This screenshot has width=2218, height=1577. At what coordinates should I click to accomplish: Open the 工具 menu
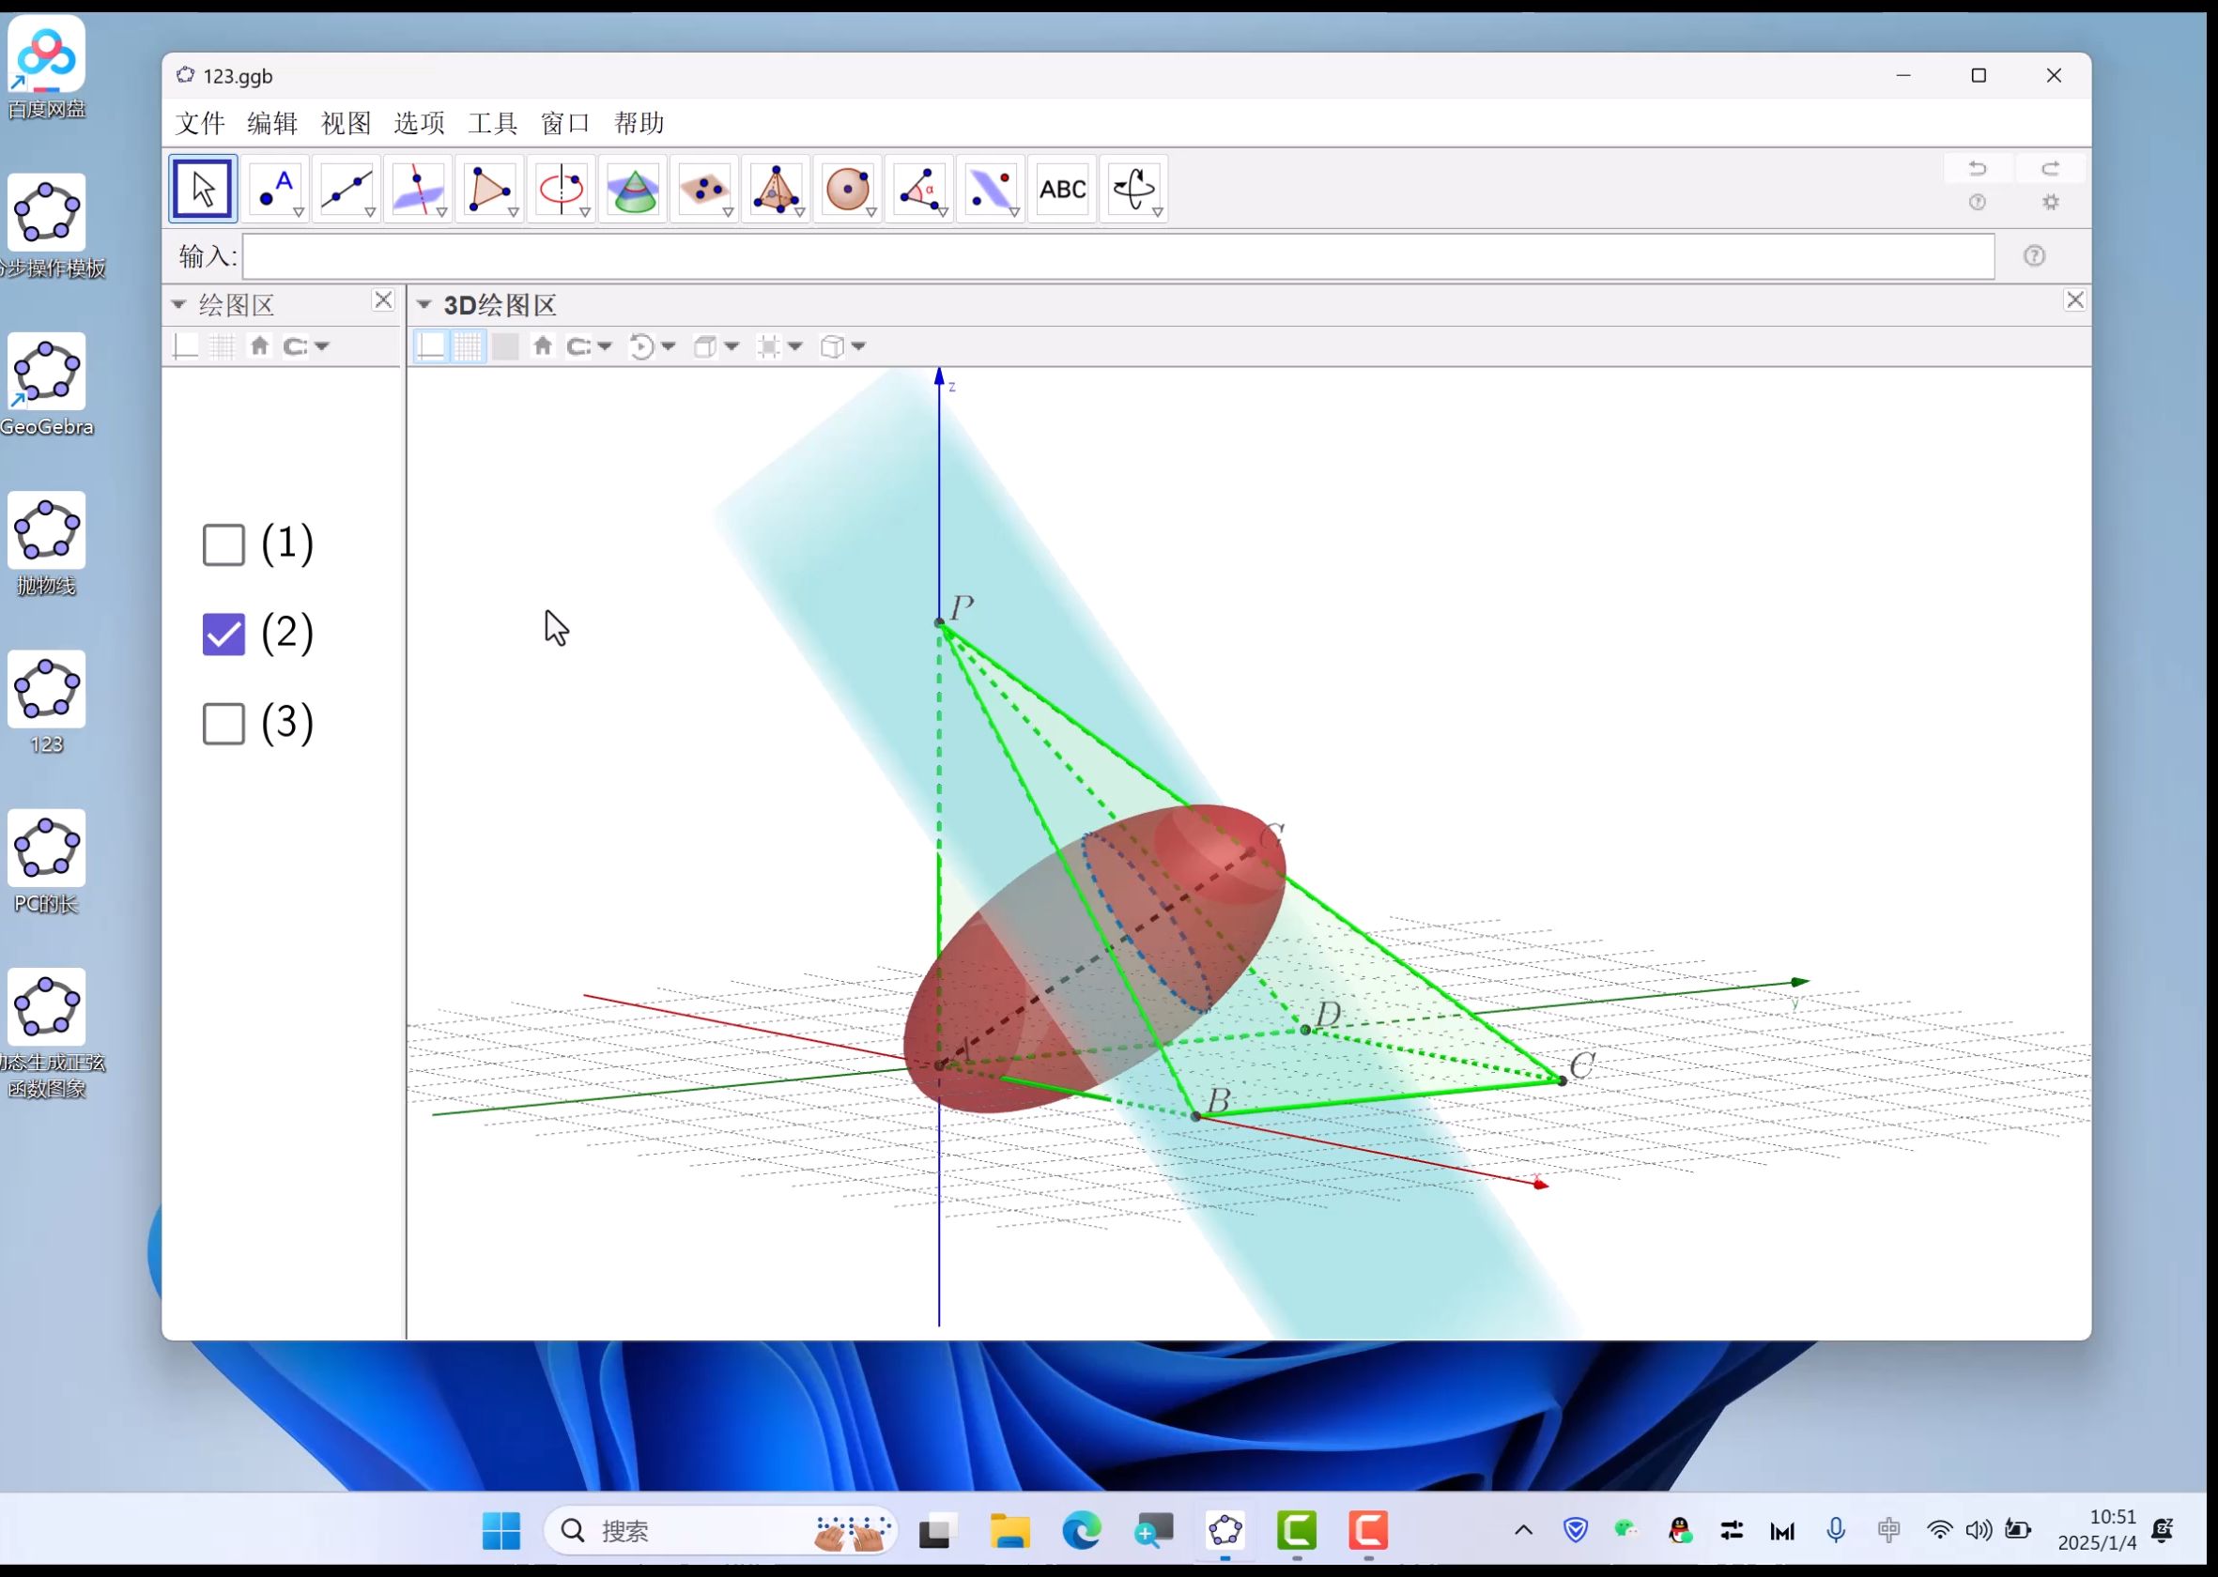click(x=493, y=123)
